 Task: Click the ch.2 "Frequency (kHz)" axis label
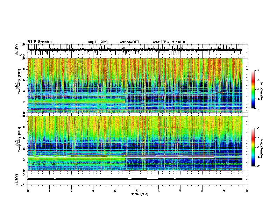click(19, 139)
